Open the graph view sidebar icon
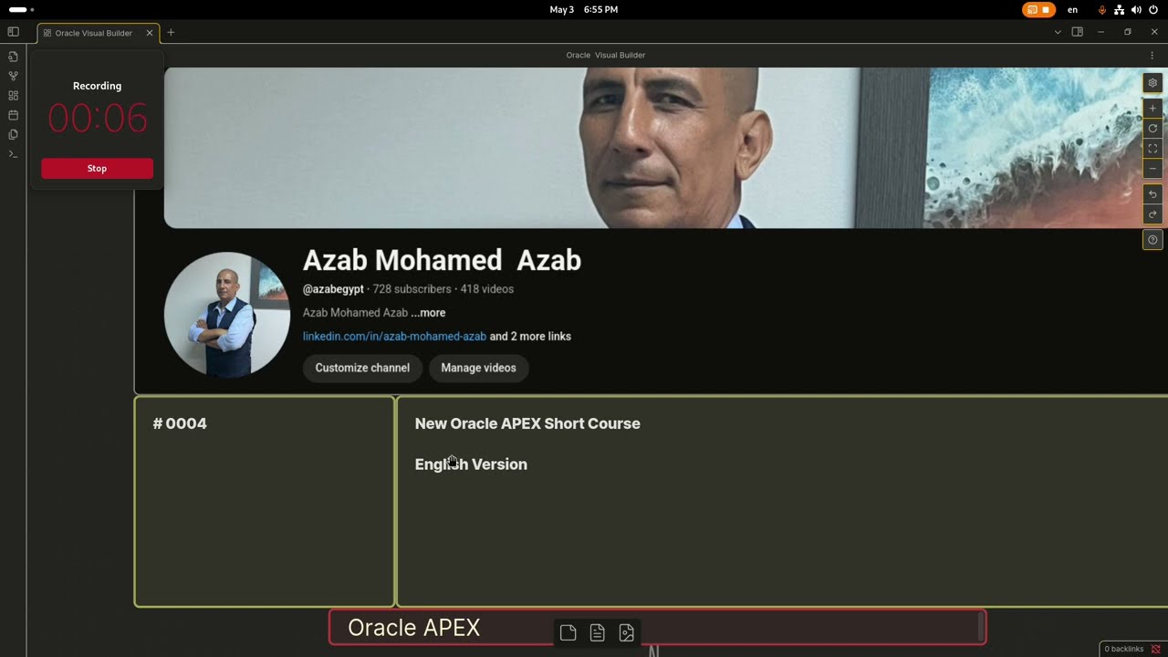This screenshot has width=1168, height=657. [13, 76]
